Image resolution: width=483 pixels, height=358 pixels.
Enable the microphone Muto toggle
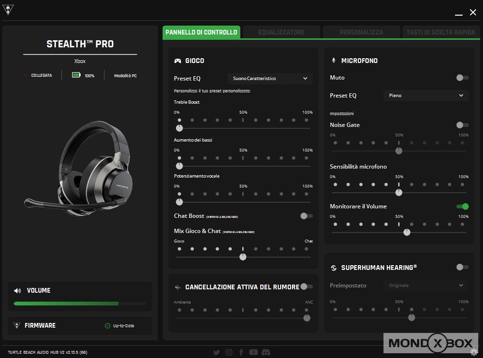pos(462,78)
